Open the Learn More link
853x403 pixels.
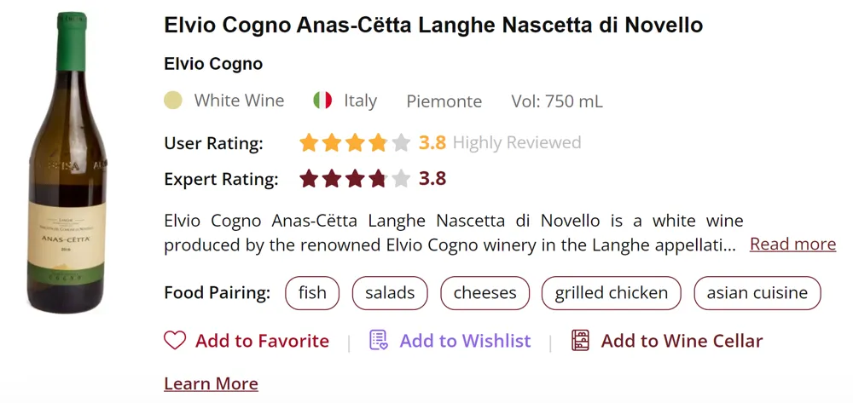point(211,384)
